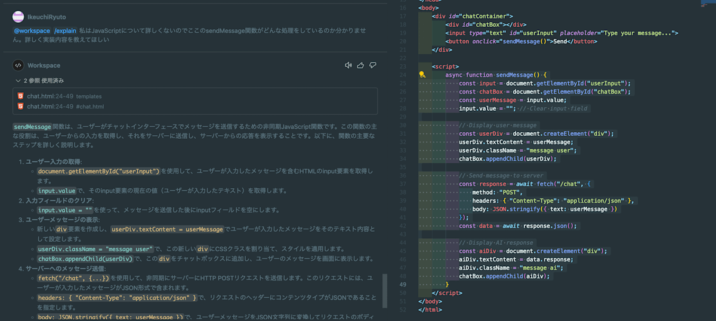Screen dimensions: 716x321
Task: Click the 'const chatBox = document...' code line
Action: [x=545, y=92]
